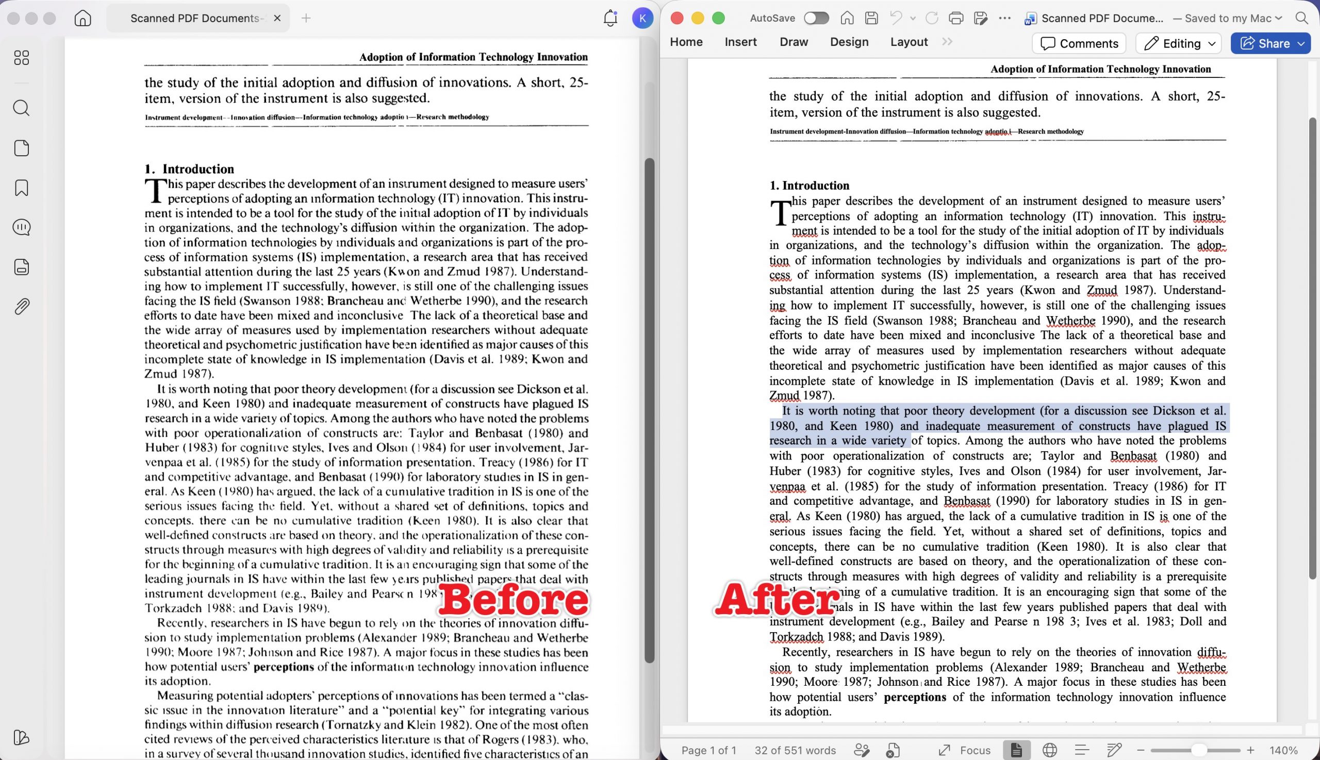Screen dimensions: 1320x760
Task: Search in Word with magnifier icon
Action: point(1302,18)
